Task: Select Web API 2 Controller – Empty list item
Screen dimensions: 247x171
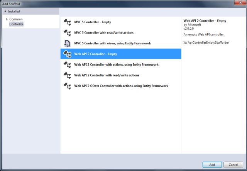Action: (121, 54)
